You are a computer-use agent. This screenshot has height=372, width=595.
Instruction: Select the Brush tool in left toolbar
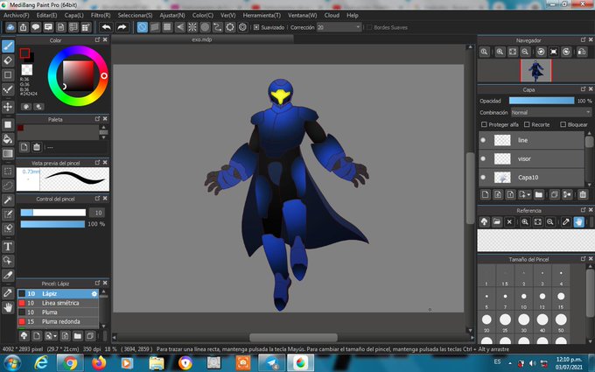pyautogui.click(x=8, y=46)
